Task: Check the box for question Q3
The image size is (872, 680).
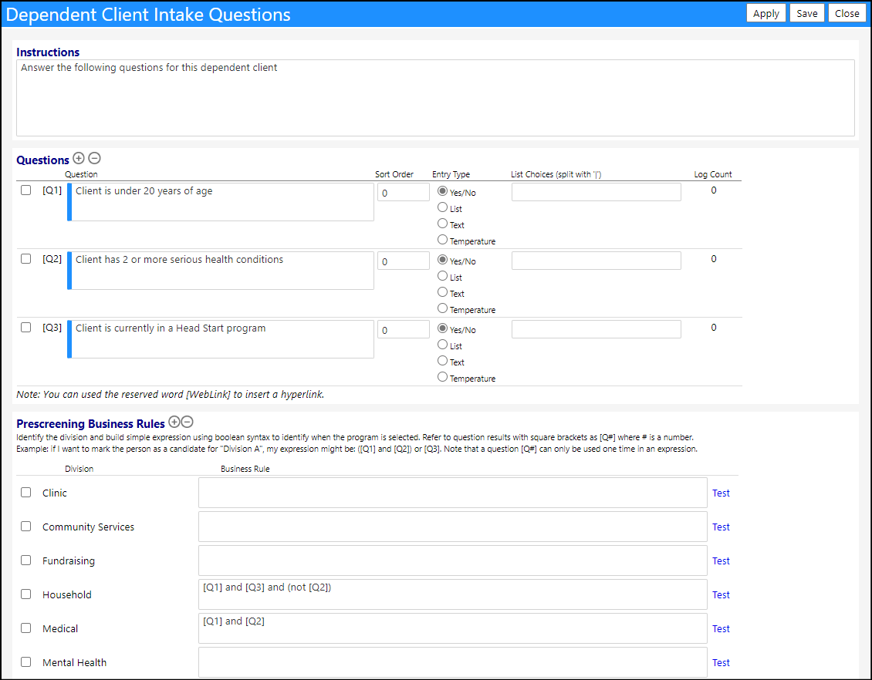Action: coord(25,327)
